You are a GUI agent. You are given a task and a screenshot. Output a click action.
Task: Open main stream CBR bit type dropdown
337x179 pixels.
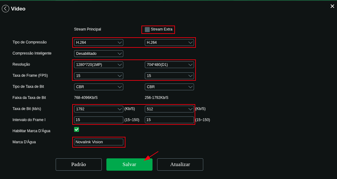(98, 87)
